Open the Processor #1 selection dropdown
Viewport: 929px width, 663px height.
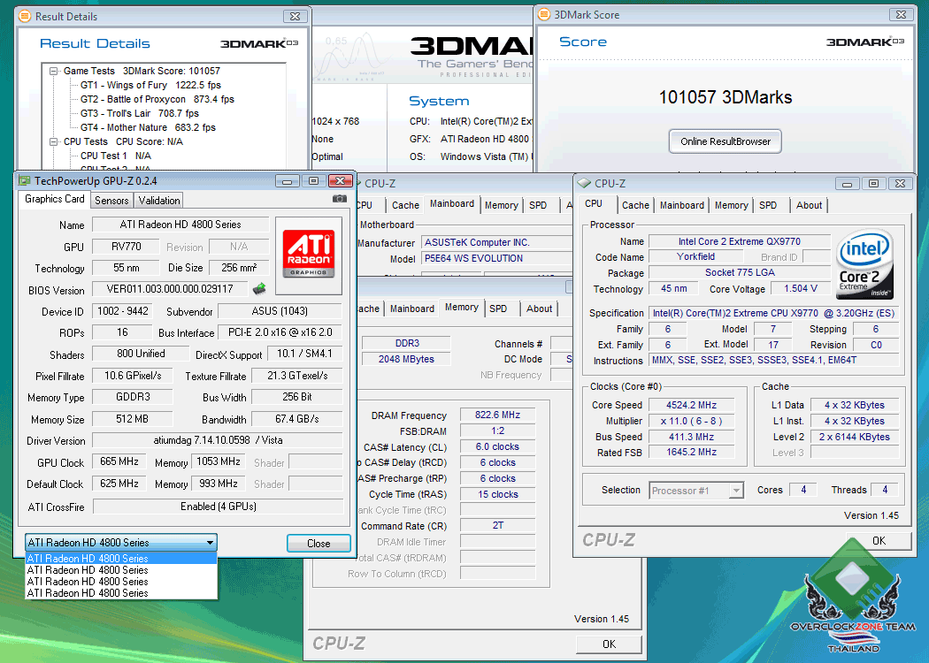pos(736,491)
